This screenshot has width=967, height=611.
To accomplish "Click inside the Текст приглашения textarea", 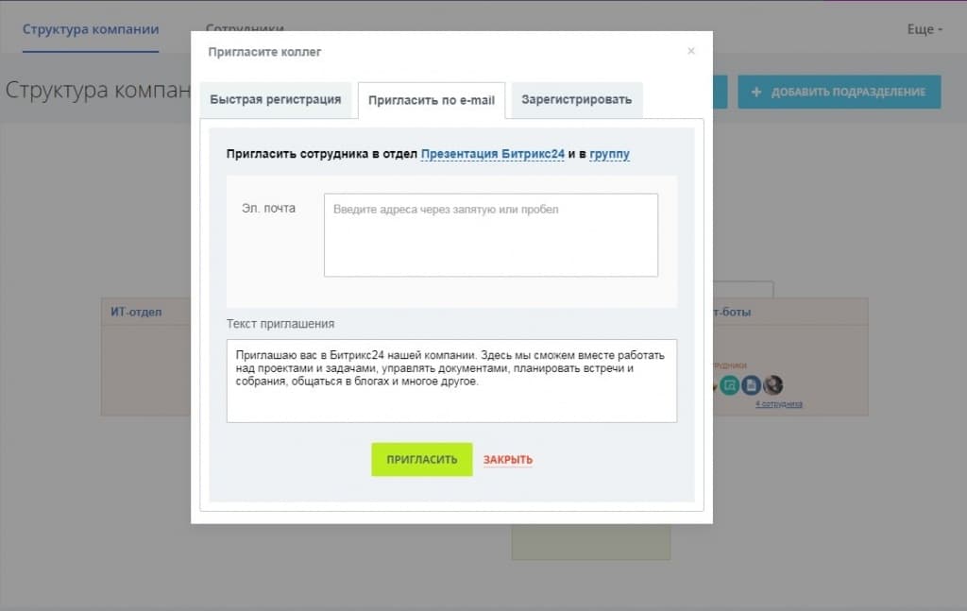I will (x=451, y=381).
